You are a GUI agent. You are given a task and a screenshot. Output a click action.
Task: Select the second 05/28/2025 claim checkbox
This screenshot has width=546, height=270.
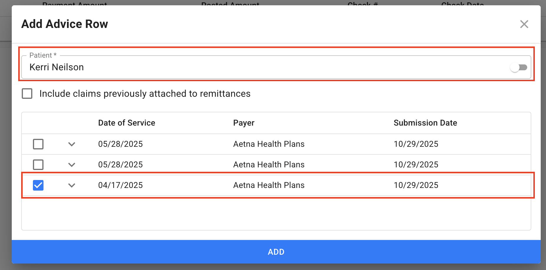tap(38, 165)
